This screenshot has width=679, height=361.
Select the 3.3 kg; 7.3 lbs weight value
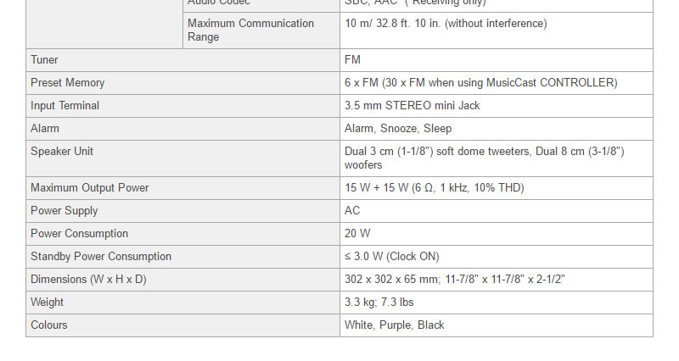point(379,303)
